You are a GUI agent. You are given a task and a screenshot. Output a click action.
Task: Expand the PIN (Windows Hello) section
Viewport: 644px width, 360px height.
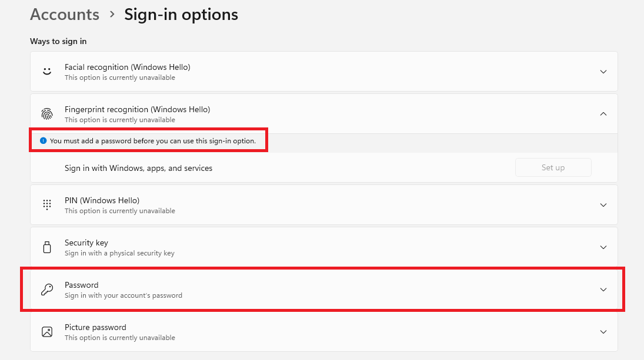click(603, 204)
